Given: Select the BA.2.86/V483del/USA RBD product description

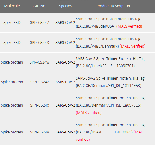Looking at the screenshot, I should (x=109, y=23).
